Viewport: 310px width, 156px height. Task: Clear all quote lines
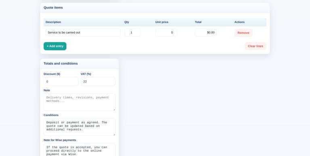pos(256,46)
